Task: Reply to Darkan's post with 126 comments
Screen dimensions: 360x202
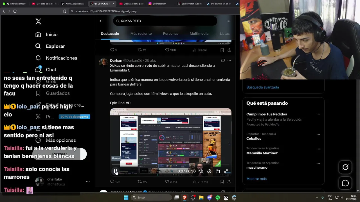Action: tap(115, 182)
